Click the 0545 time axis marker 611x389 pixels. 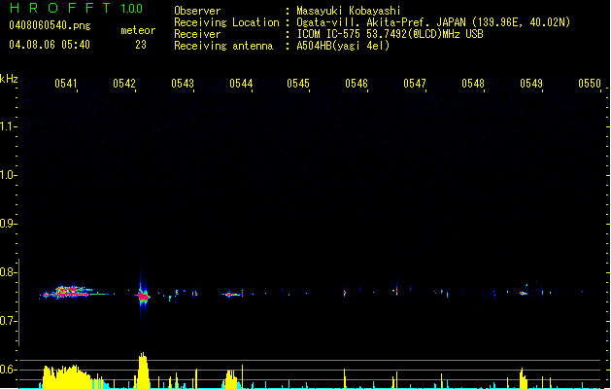click(298, 84)
